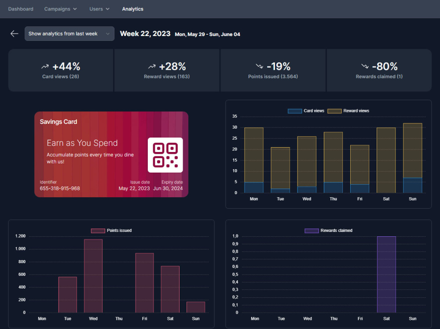Expand the Users menu
The height and width of the screenshot is (329, 440).
click(x=99, y=9)
